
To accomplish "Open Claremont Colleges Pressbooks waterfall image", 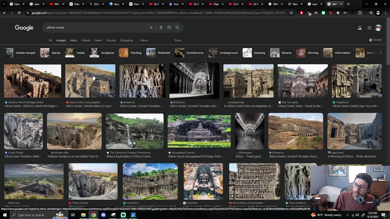I will pyautogui.click(x=134, y=131).
